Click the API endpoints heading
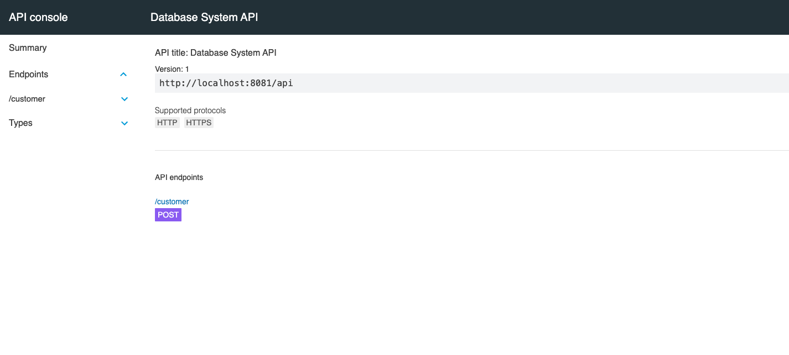 coord(179,177)
